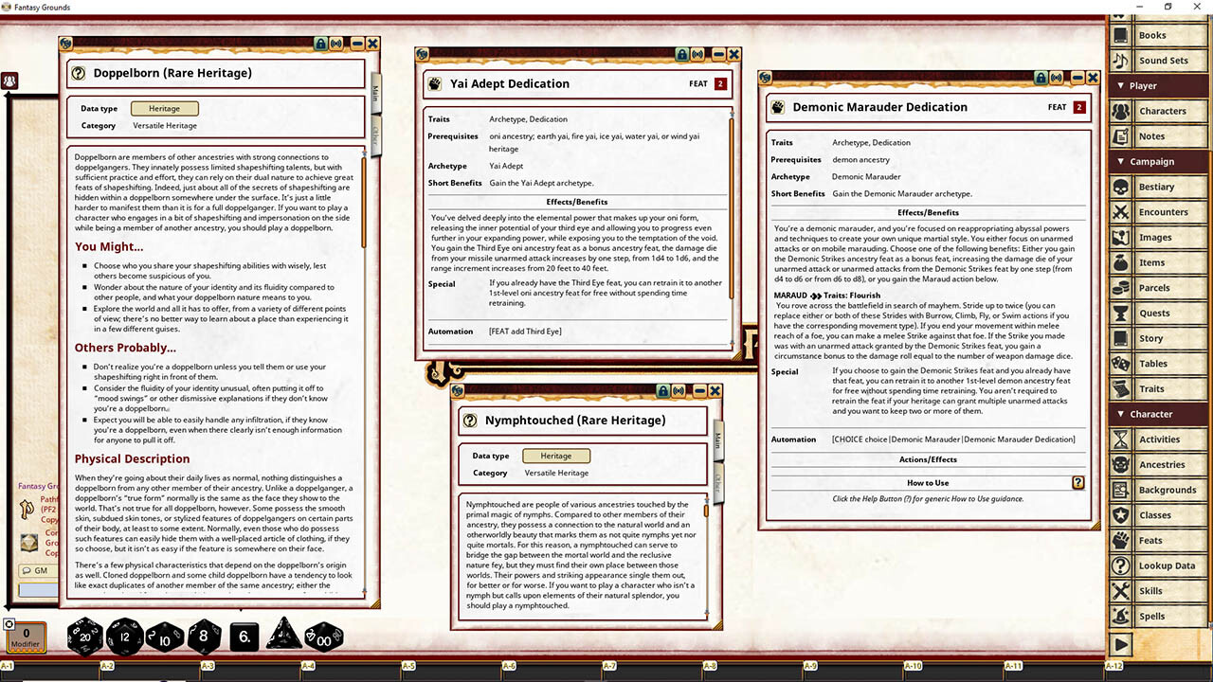Roll the d20 die from the dice tray

click(85, 637)
